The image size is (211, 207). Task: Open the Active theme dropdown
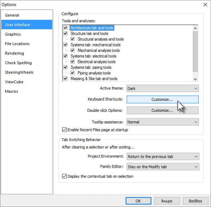click(x=162, y=88)
